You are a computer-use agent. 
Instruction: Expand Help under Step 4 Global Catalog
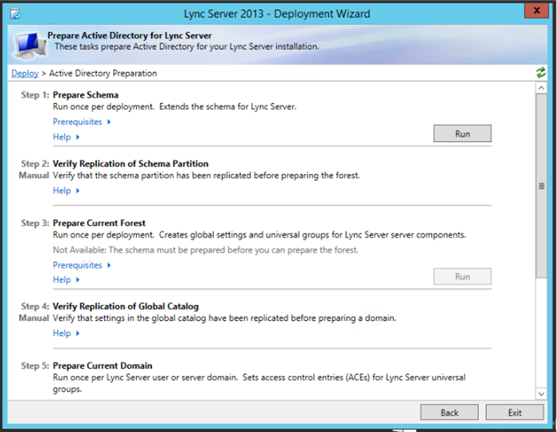66,333
